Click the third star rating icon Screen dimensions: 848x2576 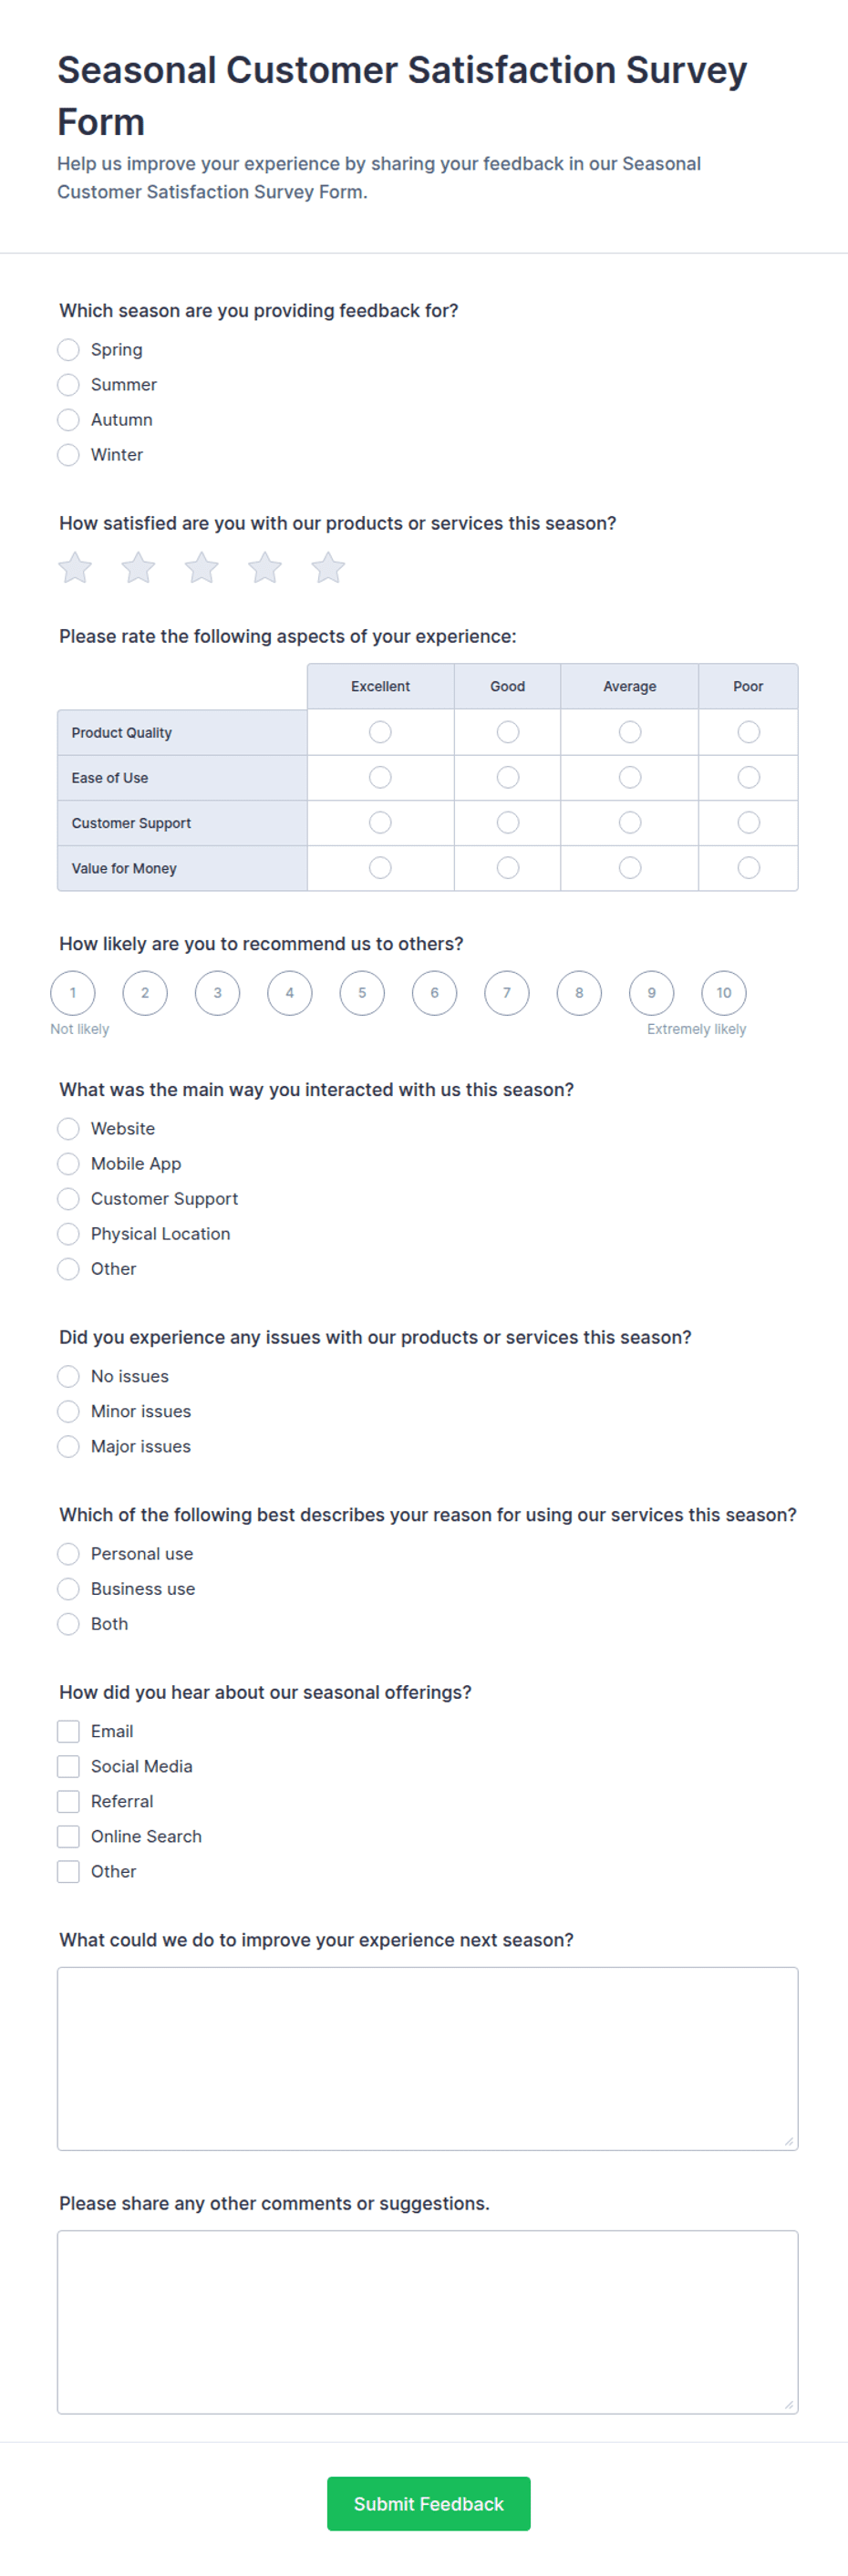point(201,568)
